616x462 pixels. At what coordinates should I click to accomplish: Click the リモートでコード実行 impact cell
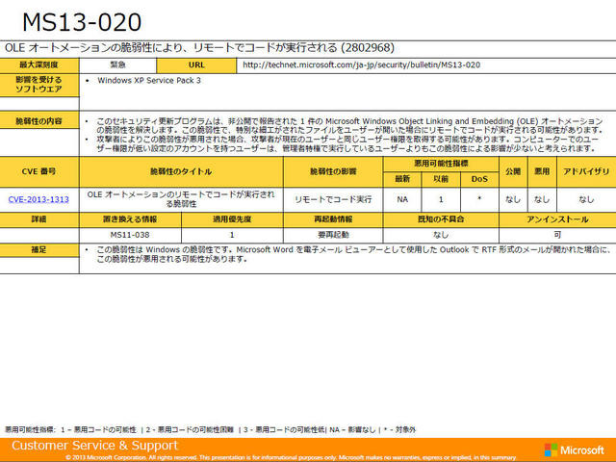(333, 199)
